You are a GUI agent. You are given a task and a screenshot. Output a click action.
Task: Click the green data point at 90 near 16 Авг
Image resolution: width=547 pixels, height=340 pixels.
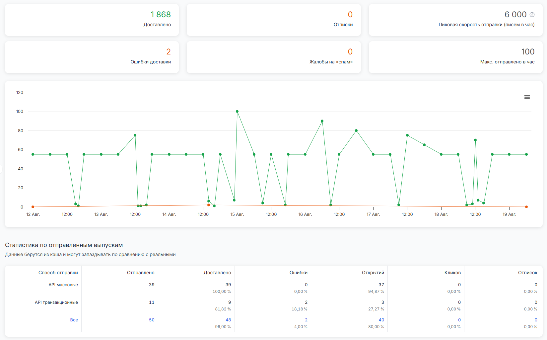(322, 121)
